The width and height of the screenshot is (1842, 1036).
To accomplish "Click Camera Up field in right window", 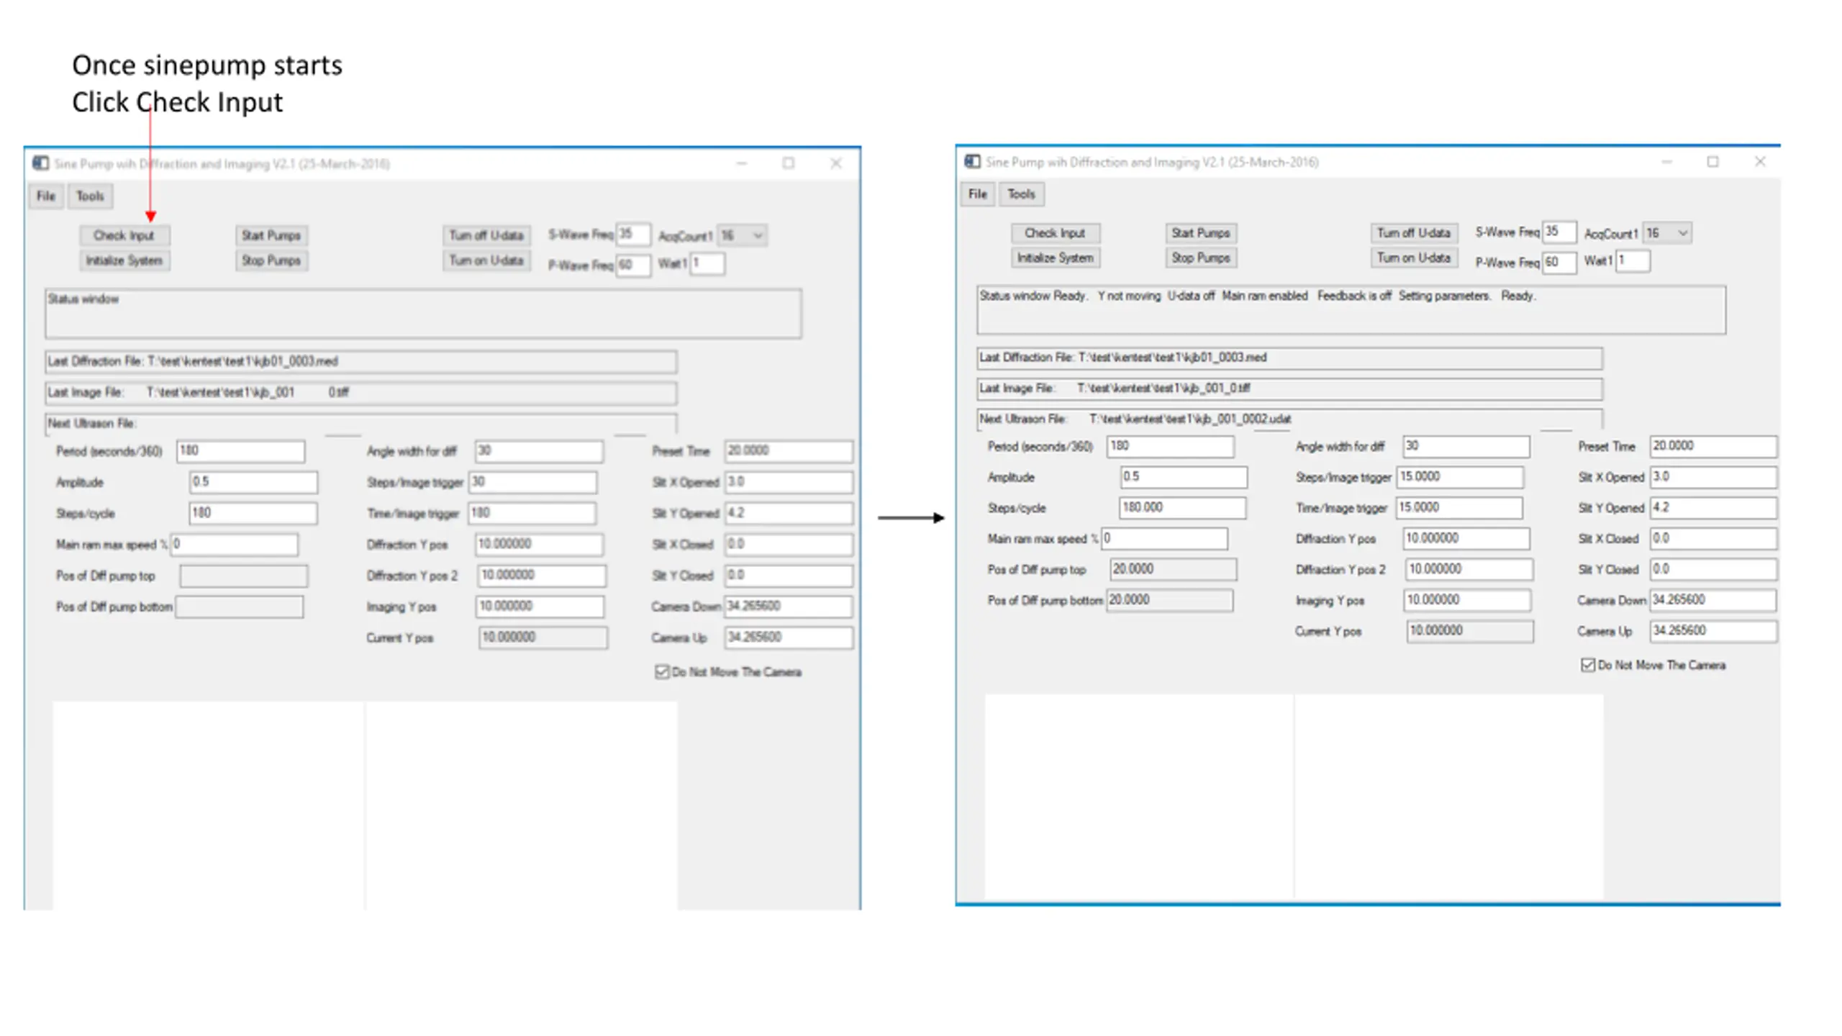I will (1713, 631).
